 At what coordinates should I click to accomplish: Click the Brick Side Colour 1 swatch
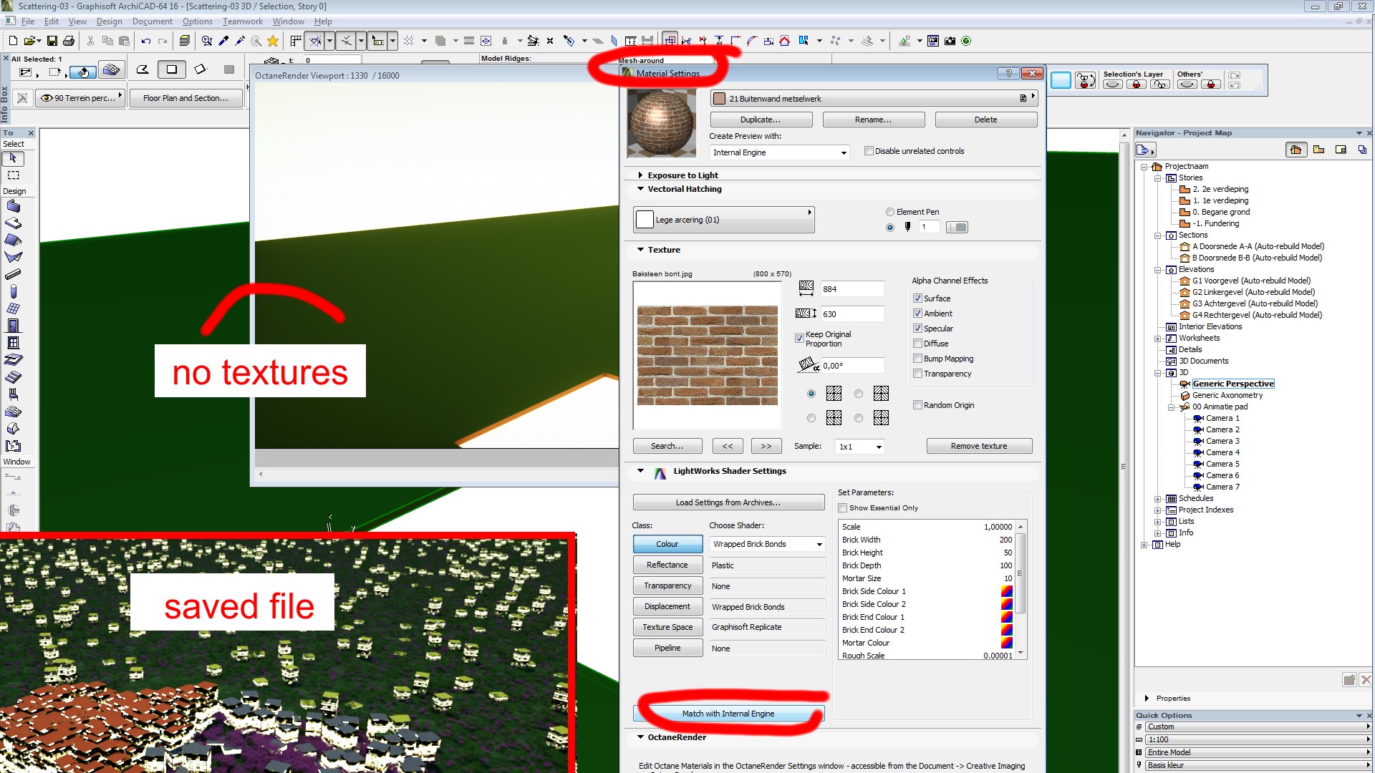[1006, 591]
